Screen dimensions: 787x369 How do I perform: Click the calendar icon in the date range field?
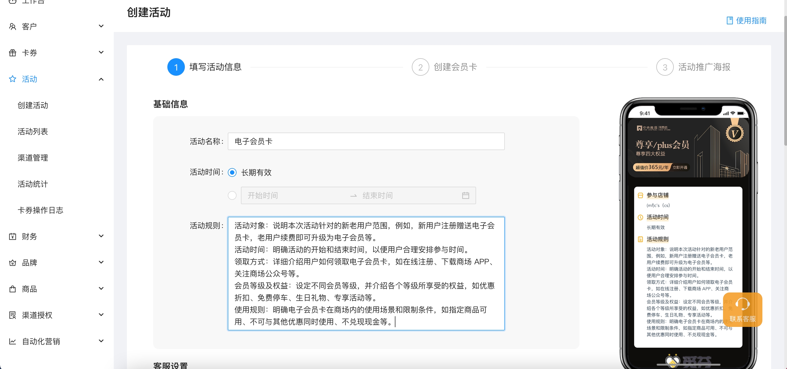[465, 195]
